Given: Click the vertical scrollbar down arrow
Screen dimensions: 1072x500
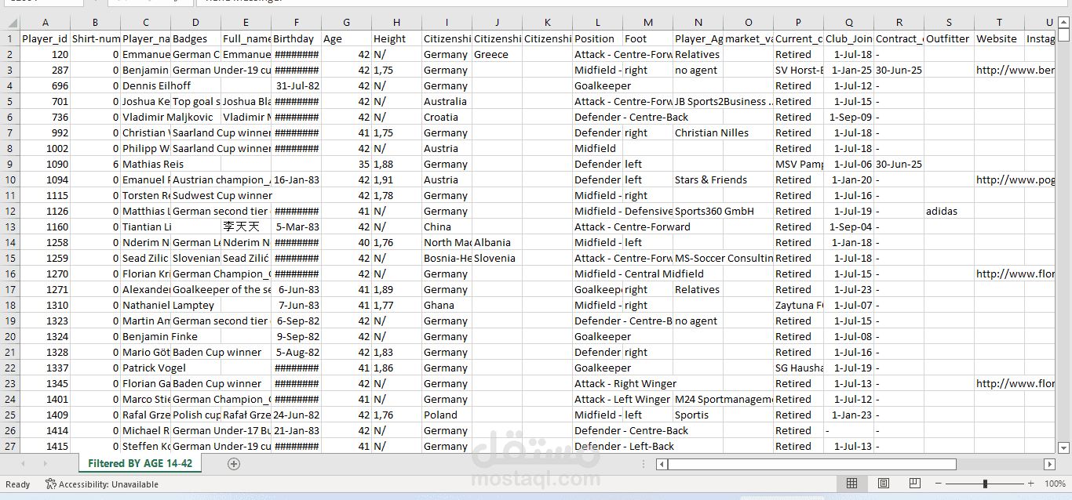Looking at the screenshot, I should tap(1064, 448).
